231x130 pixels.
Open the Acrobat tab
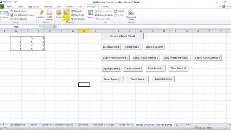pyautogui.click(x=105, y=6)
